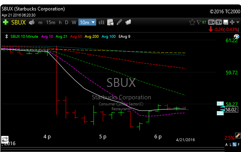Add SBUX to favorites with star icon
This screenshot has width=241, height=152.
pos(192,23)
